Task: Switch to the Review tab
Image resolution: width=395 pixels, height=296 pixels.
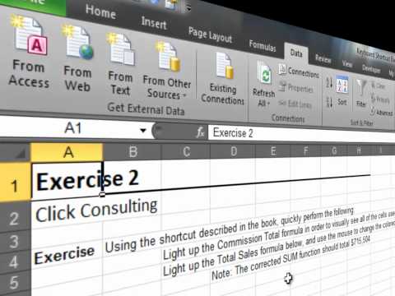Action: pyautogui.click(x=323, y=58)
